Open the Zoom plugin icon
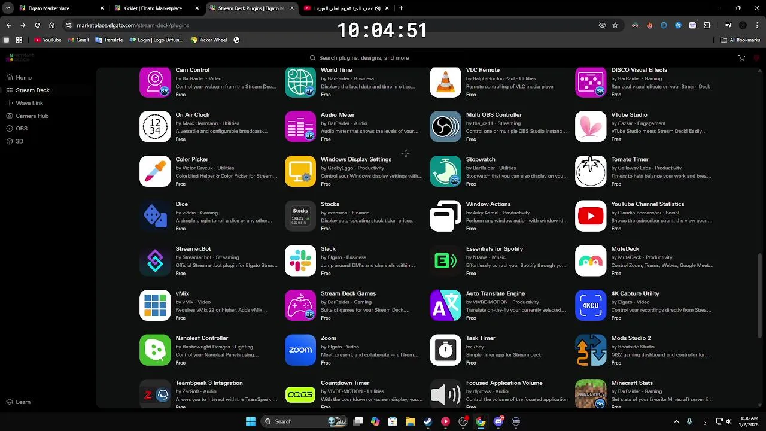 click(300, 350)
